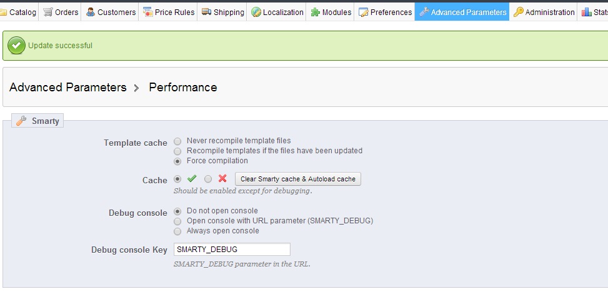This screenshot has height=294, width=608.
Task: Click Advanced Parameters breadcrumb link
Action: pos(68,88)
